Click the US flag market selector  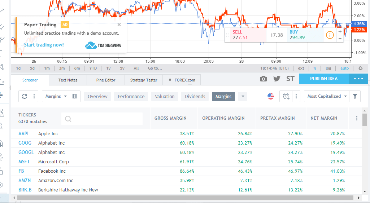click(271, 96)
